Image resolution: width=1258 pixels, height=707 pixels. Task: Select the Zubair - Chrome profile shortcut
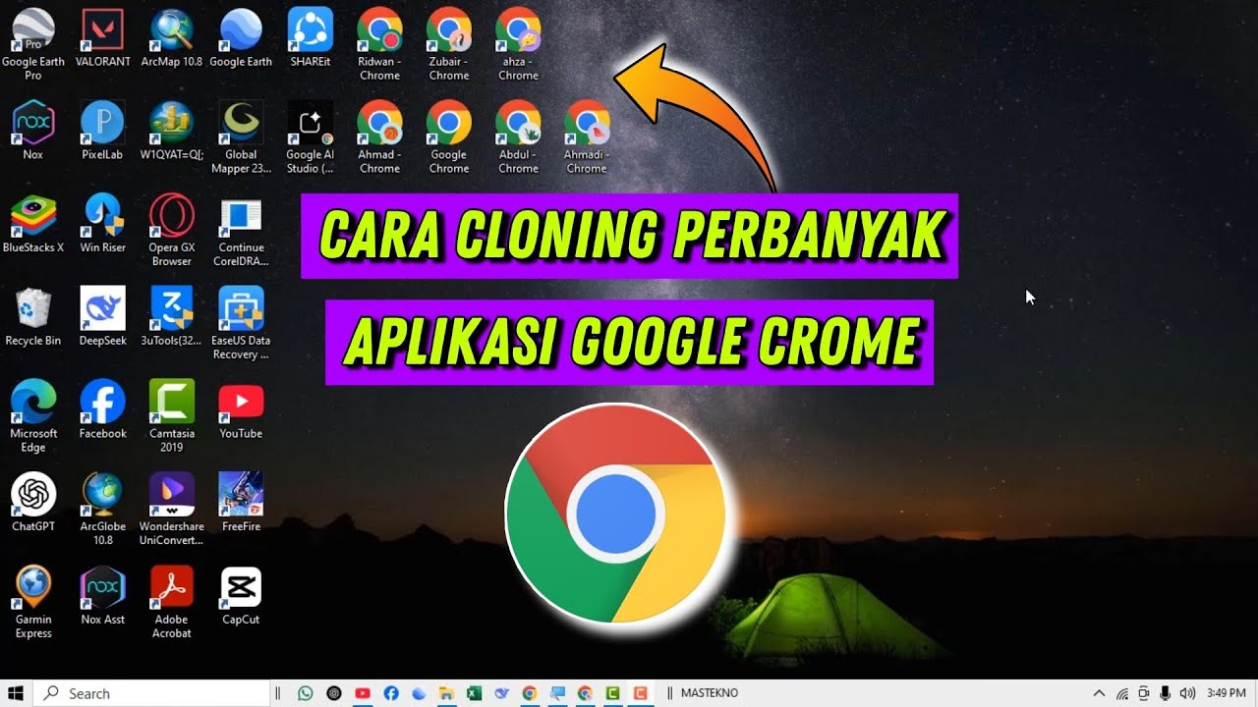[x=449, y=43]
